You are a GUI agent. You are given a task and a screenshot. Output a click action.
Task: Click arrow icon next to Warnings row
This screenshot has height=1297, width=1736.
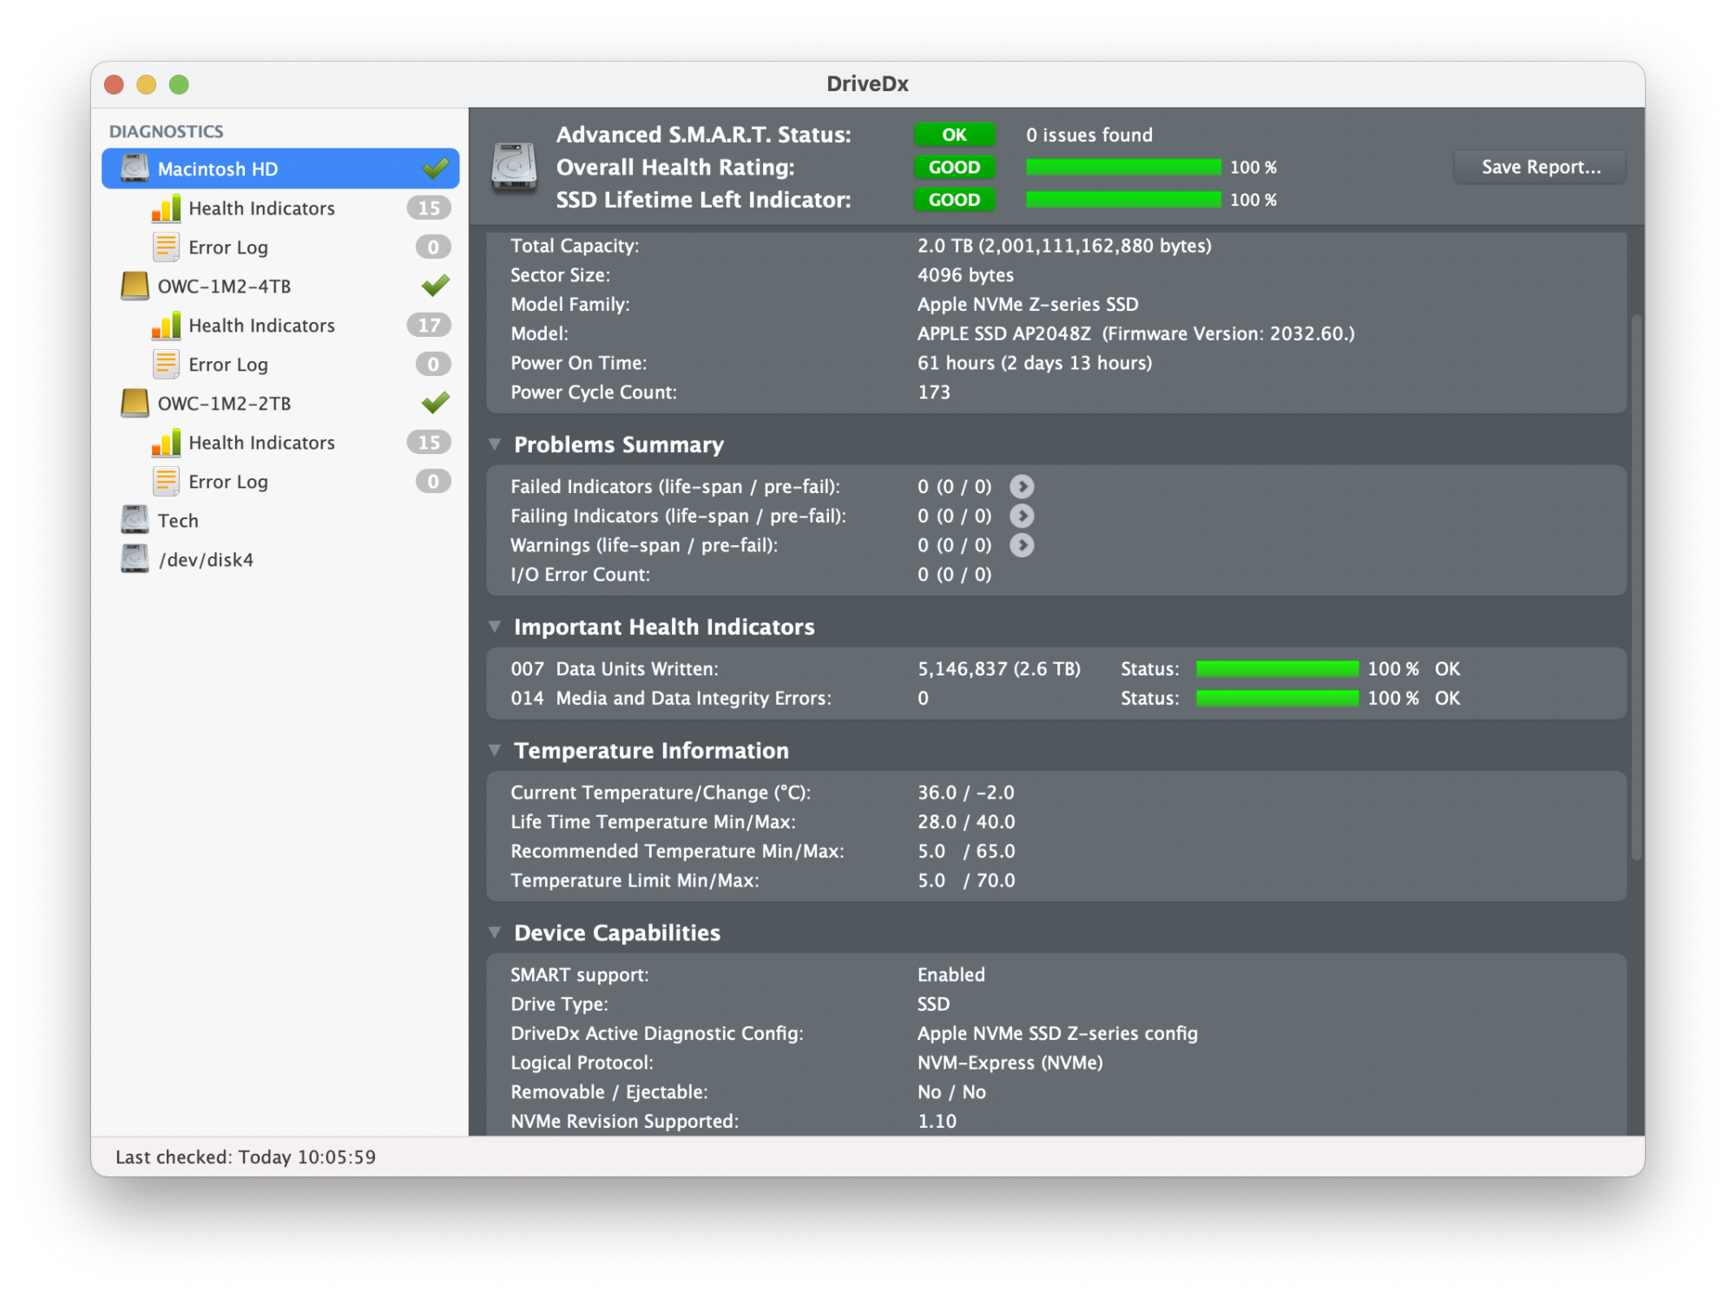1022,545
